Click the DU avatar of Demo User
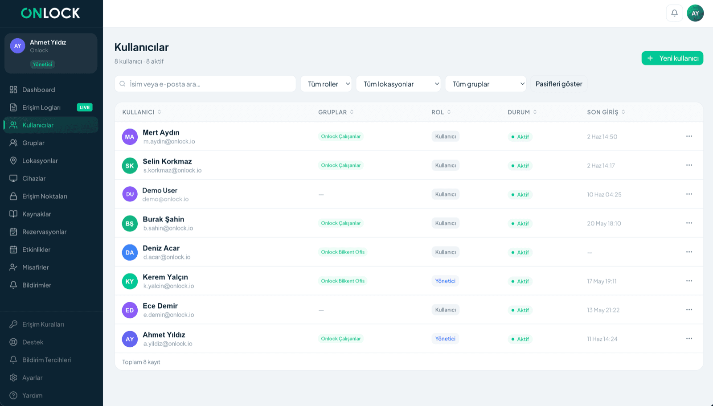Image resolution: width=713 pixels, height=406 pixels. pyautogui.click(x=130, y=194)
